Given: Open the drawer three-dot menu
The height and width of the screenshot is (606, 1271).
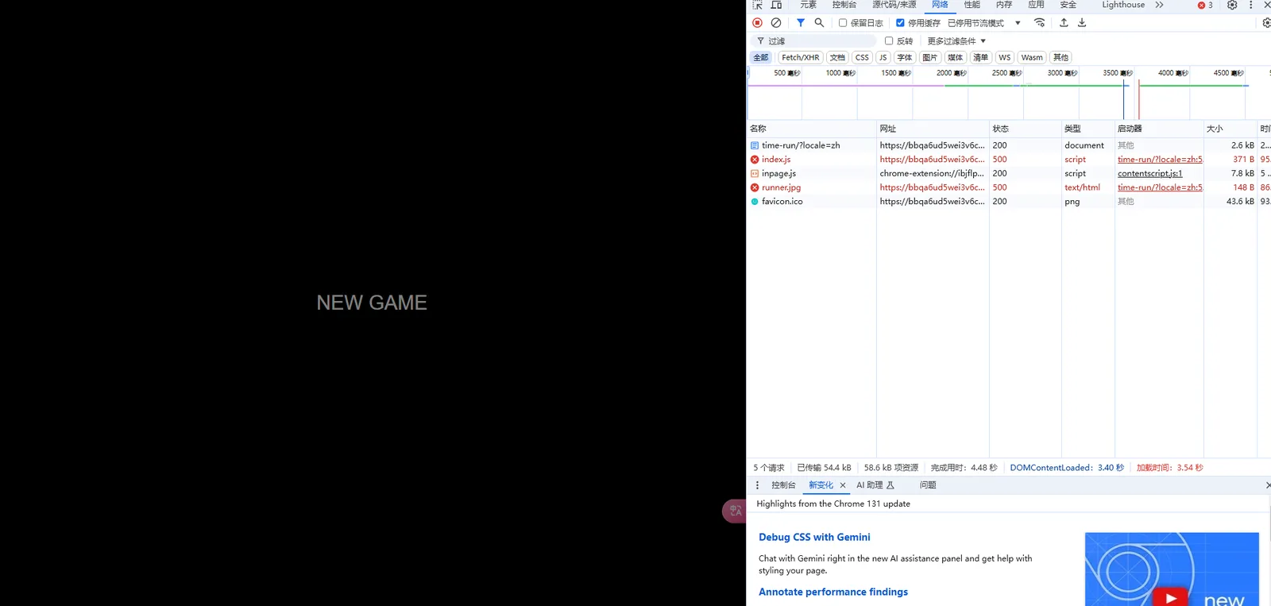Looking at the screenshot, I should click(x=757, y=485).
